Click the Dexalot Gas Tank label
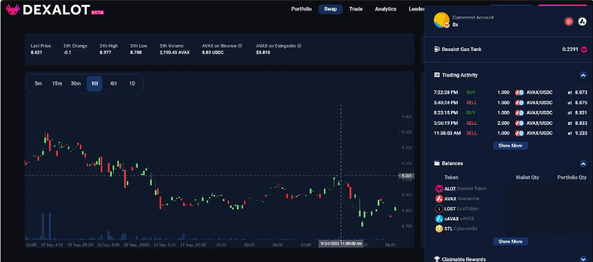The image size is (593, 262). (x=462, y=49)
